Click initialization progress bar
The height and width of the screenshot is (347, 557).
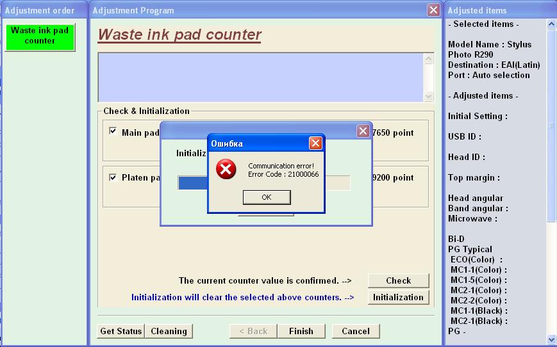click(263, 183)
